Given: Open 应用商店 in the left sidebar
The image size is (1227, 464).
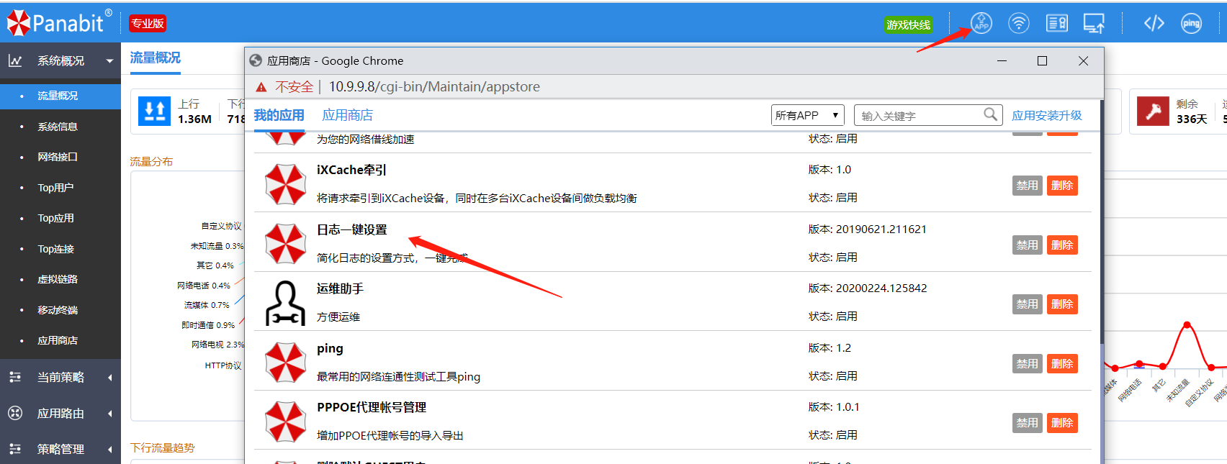Looking at the screenshot, I should click(58, 340).
